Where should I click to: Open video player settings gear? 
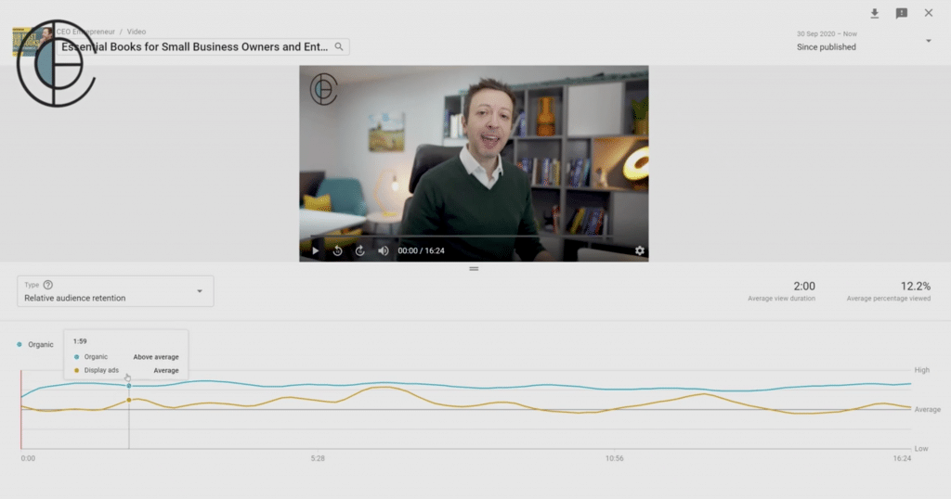(x=639, y=250)
